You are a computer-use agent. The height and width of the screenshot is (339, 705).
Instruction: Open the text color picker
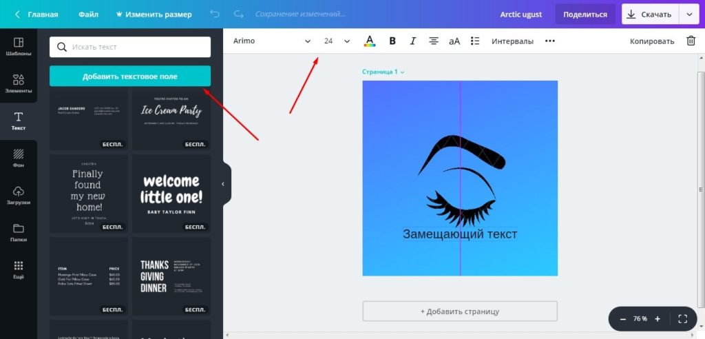click(x=370, y=41)
